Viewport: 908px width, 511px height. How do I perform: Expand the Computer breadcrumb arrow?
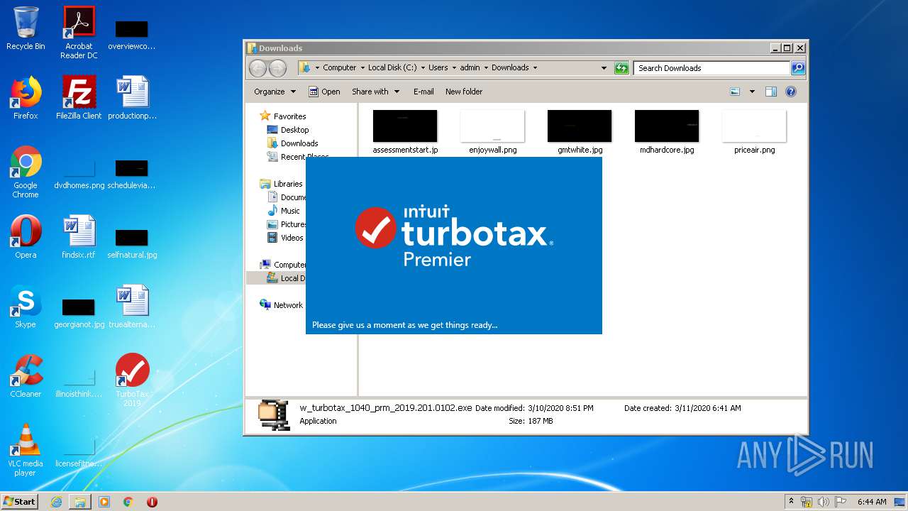[362, 68]
